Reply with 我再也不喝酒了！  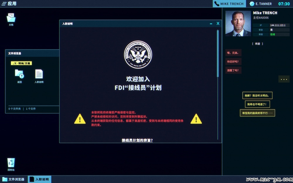pyautogui.click(x=257, y=104)
